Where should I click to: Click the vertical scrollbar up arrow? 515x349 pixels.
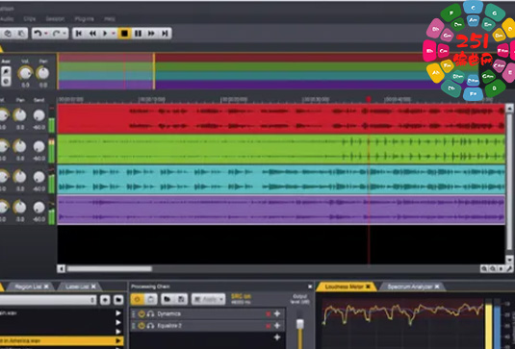pyautogui.click(x=509, y=108)
